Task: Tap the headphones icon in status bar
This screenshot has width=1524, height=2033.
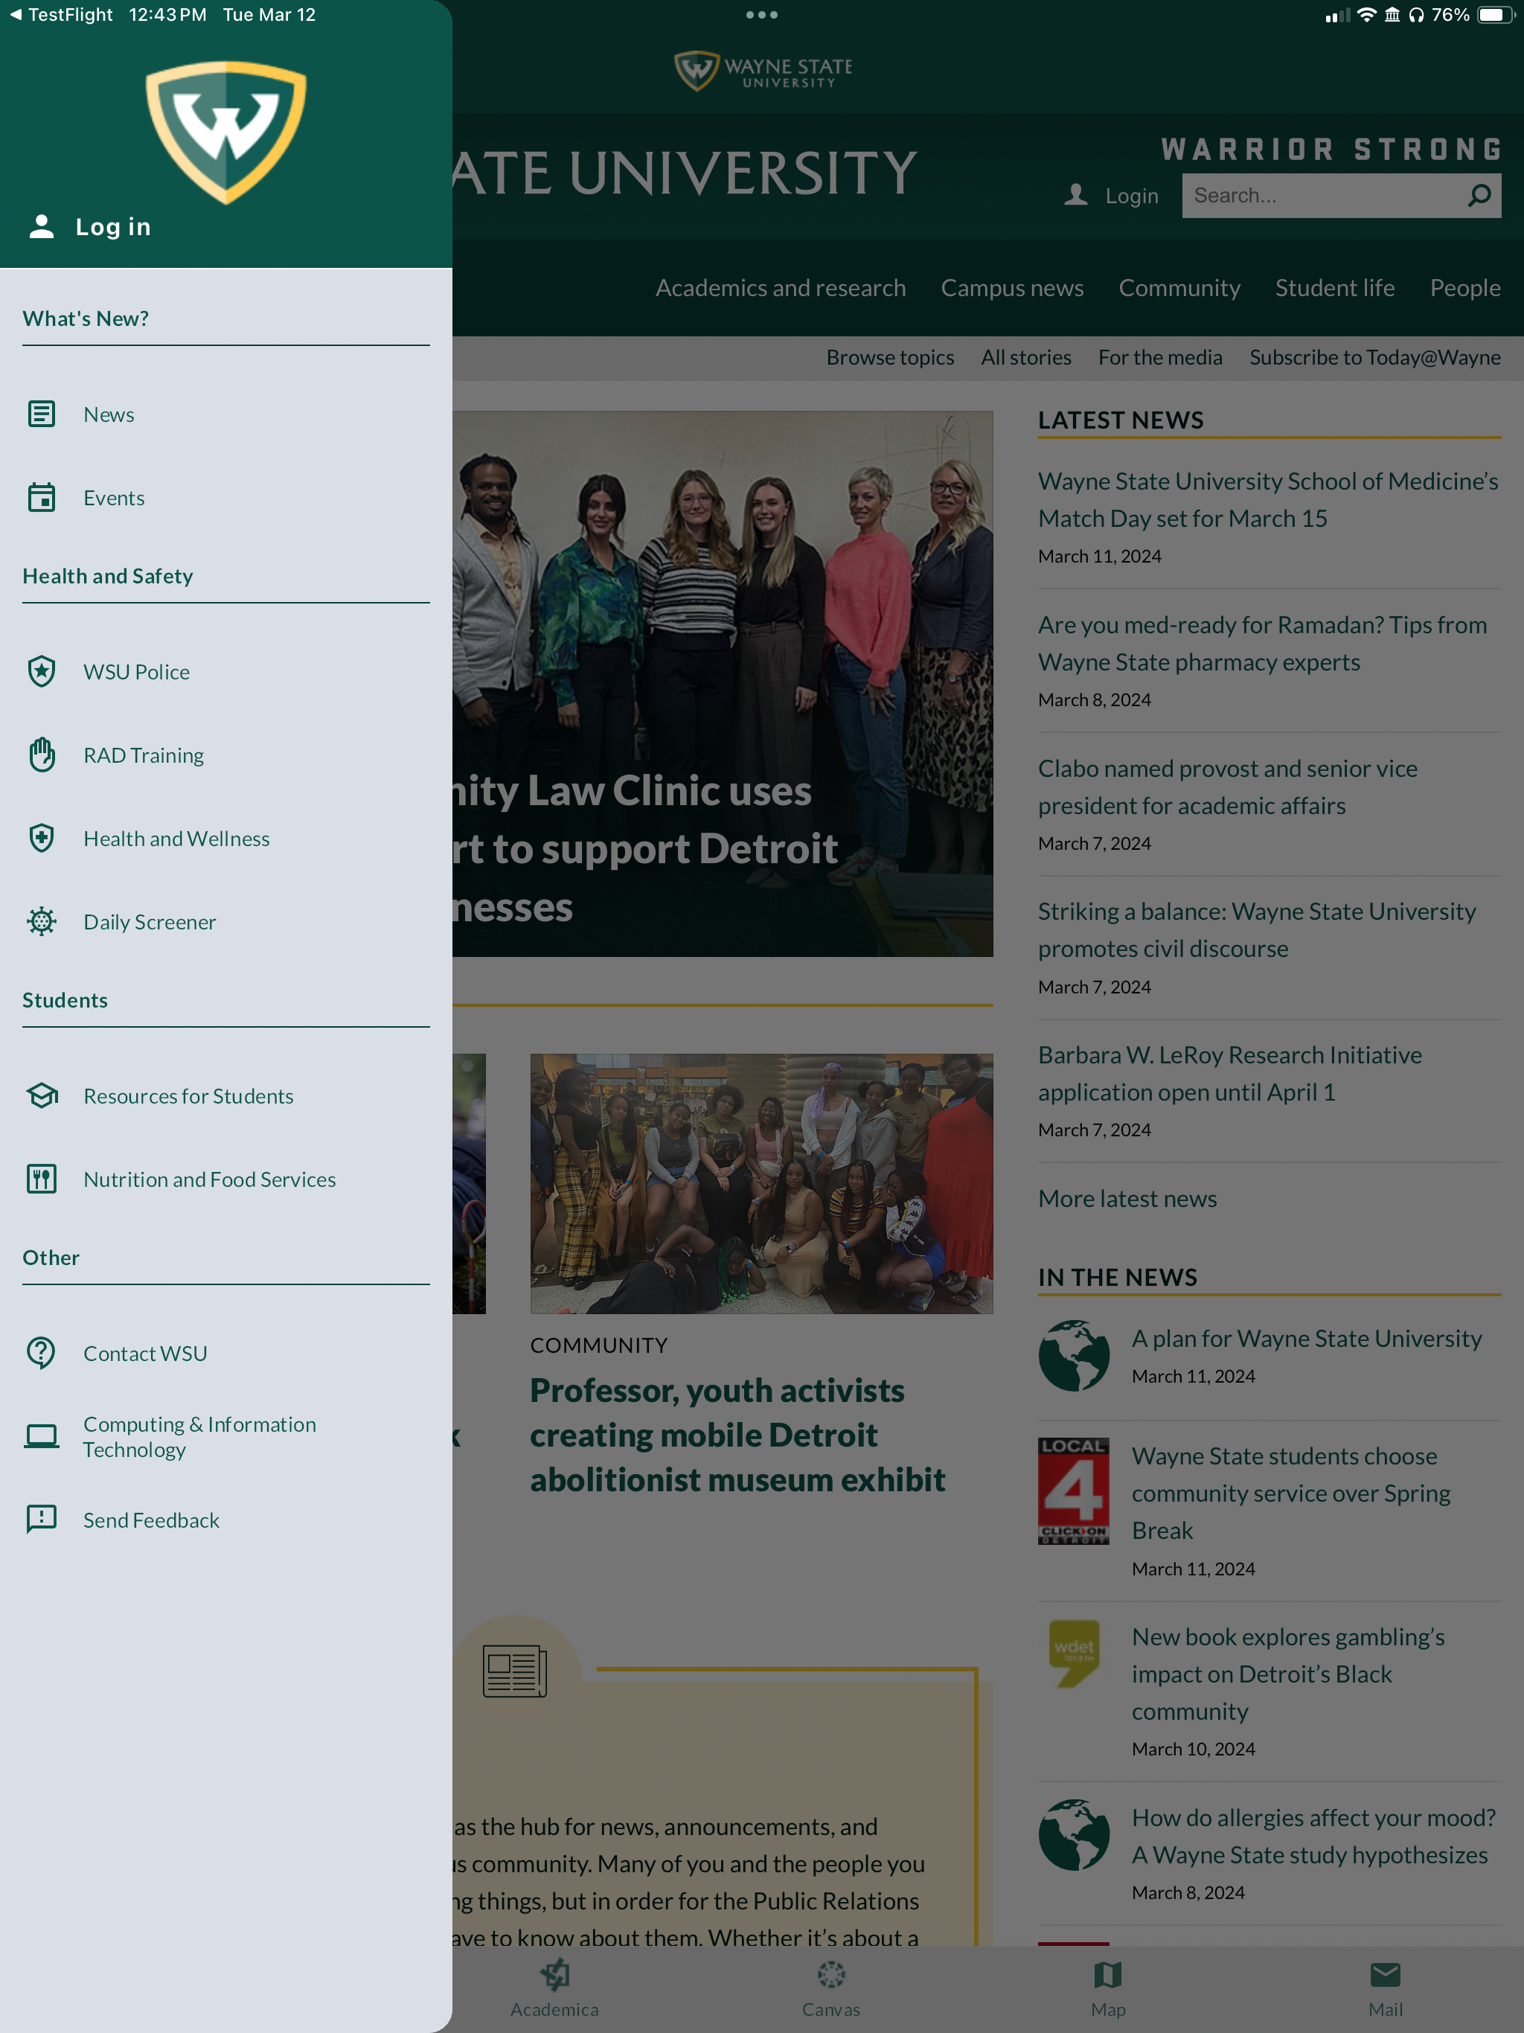Action: pos(1415,15)
